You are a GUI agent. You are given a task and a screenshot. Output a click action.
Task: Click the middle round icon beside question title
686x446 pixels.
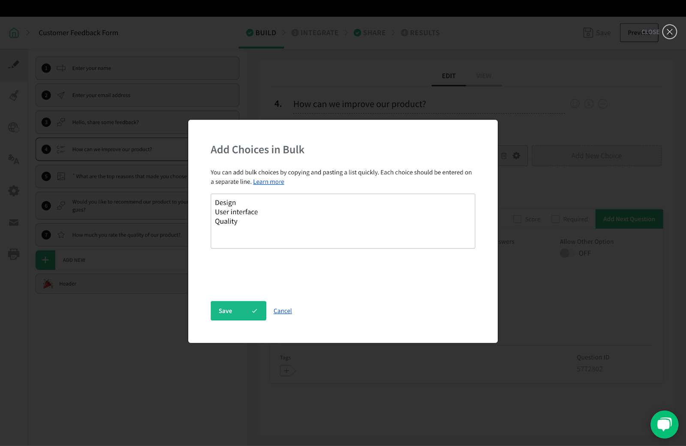[589, 104]
